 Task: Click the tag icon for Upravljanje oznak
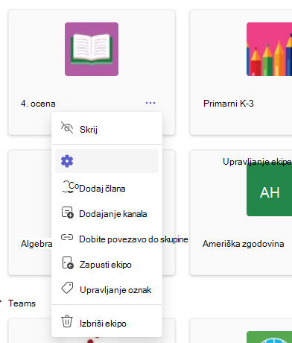[x=67, y=288]
